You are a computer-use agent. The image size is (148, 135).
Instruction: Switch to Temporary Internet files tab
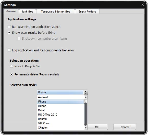(56, 12)
